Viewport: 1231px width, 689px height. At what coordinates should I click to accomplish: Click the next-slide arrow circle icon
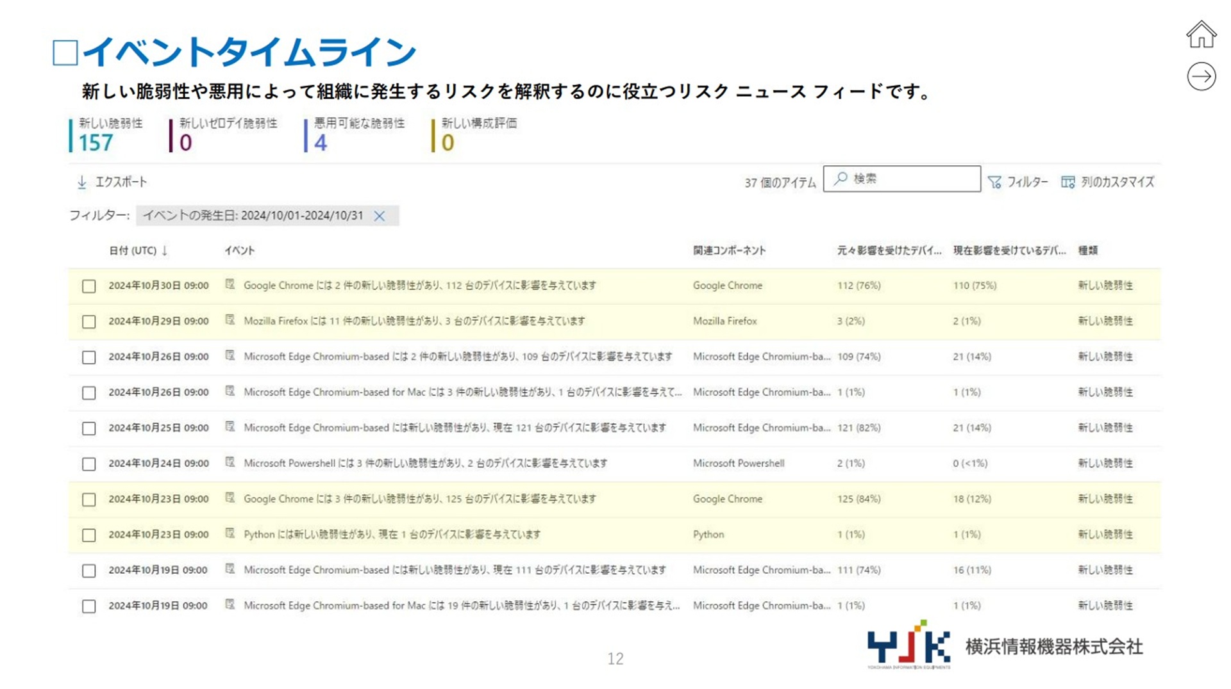pyautogui.click(x=1201, y=77)
